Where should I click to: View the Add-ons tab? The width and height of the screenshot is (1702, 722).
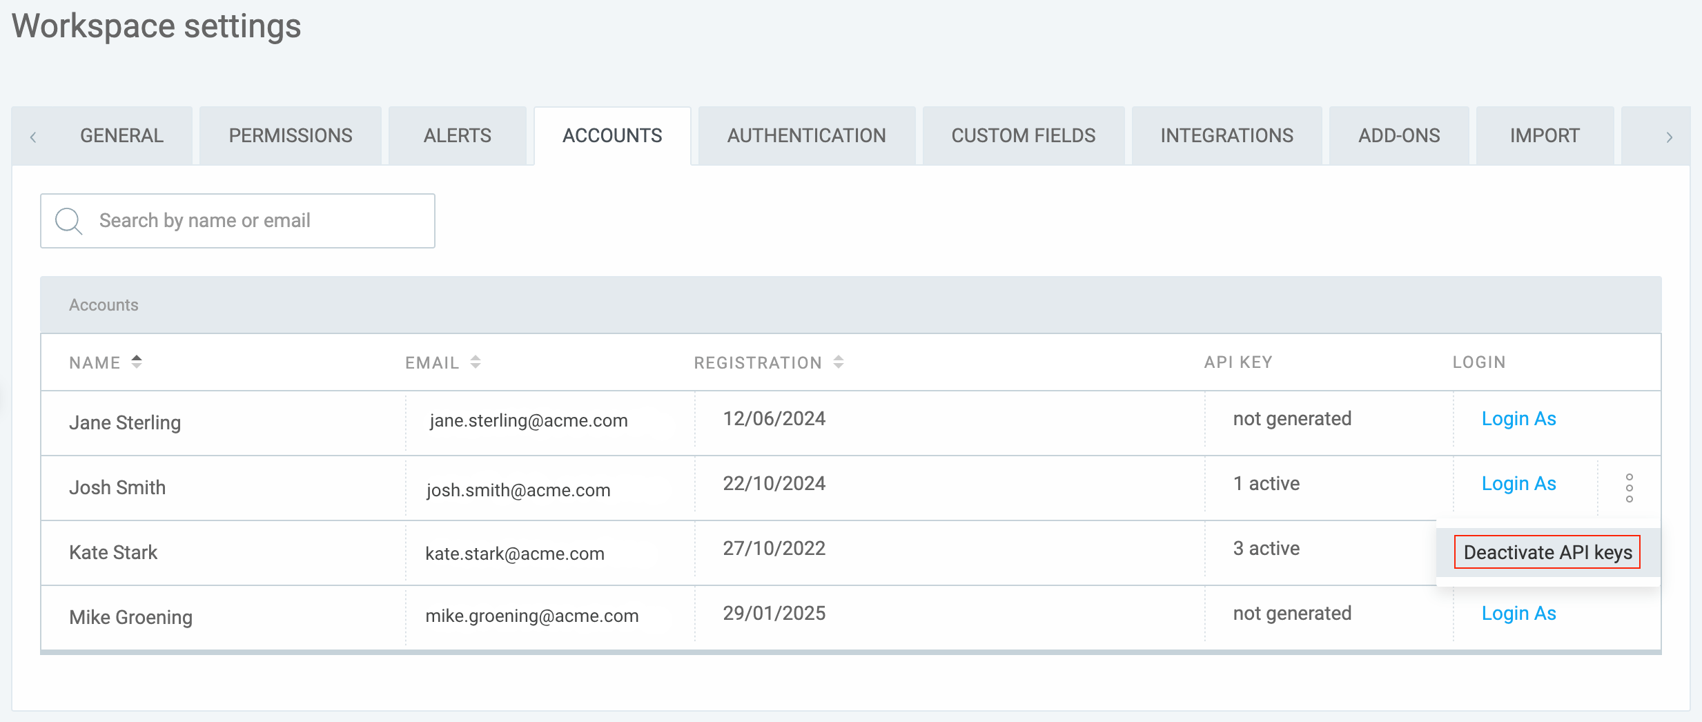[1399, 135]
